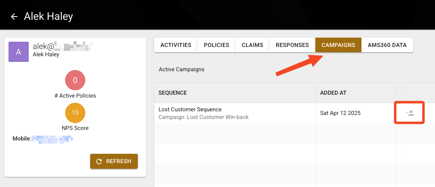The height and width of the screenshot is (187, 435).
Task: Click the Sequence column header
Action: [x=173, y=93]
